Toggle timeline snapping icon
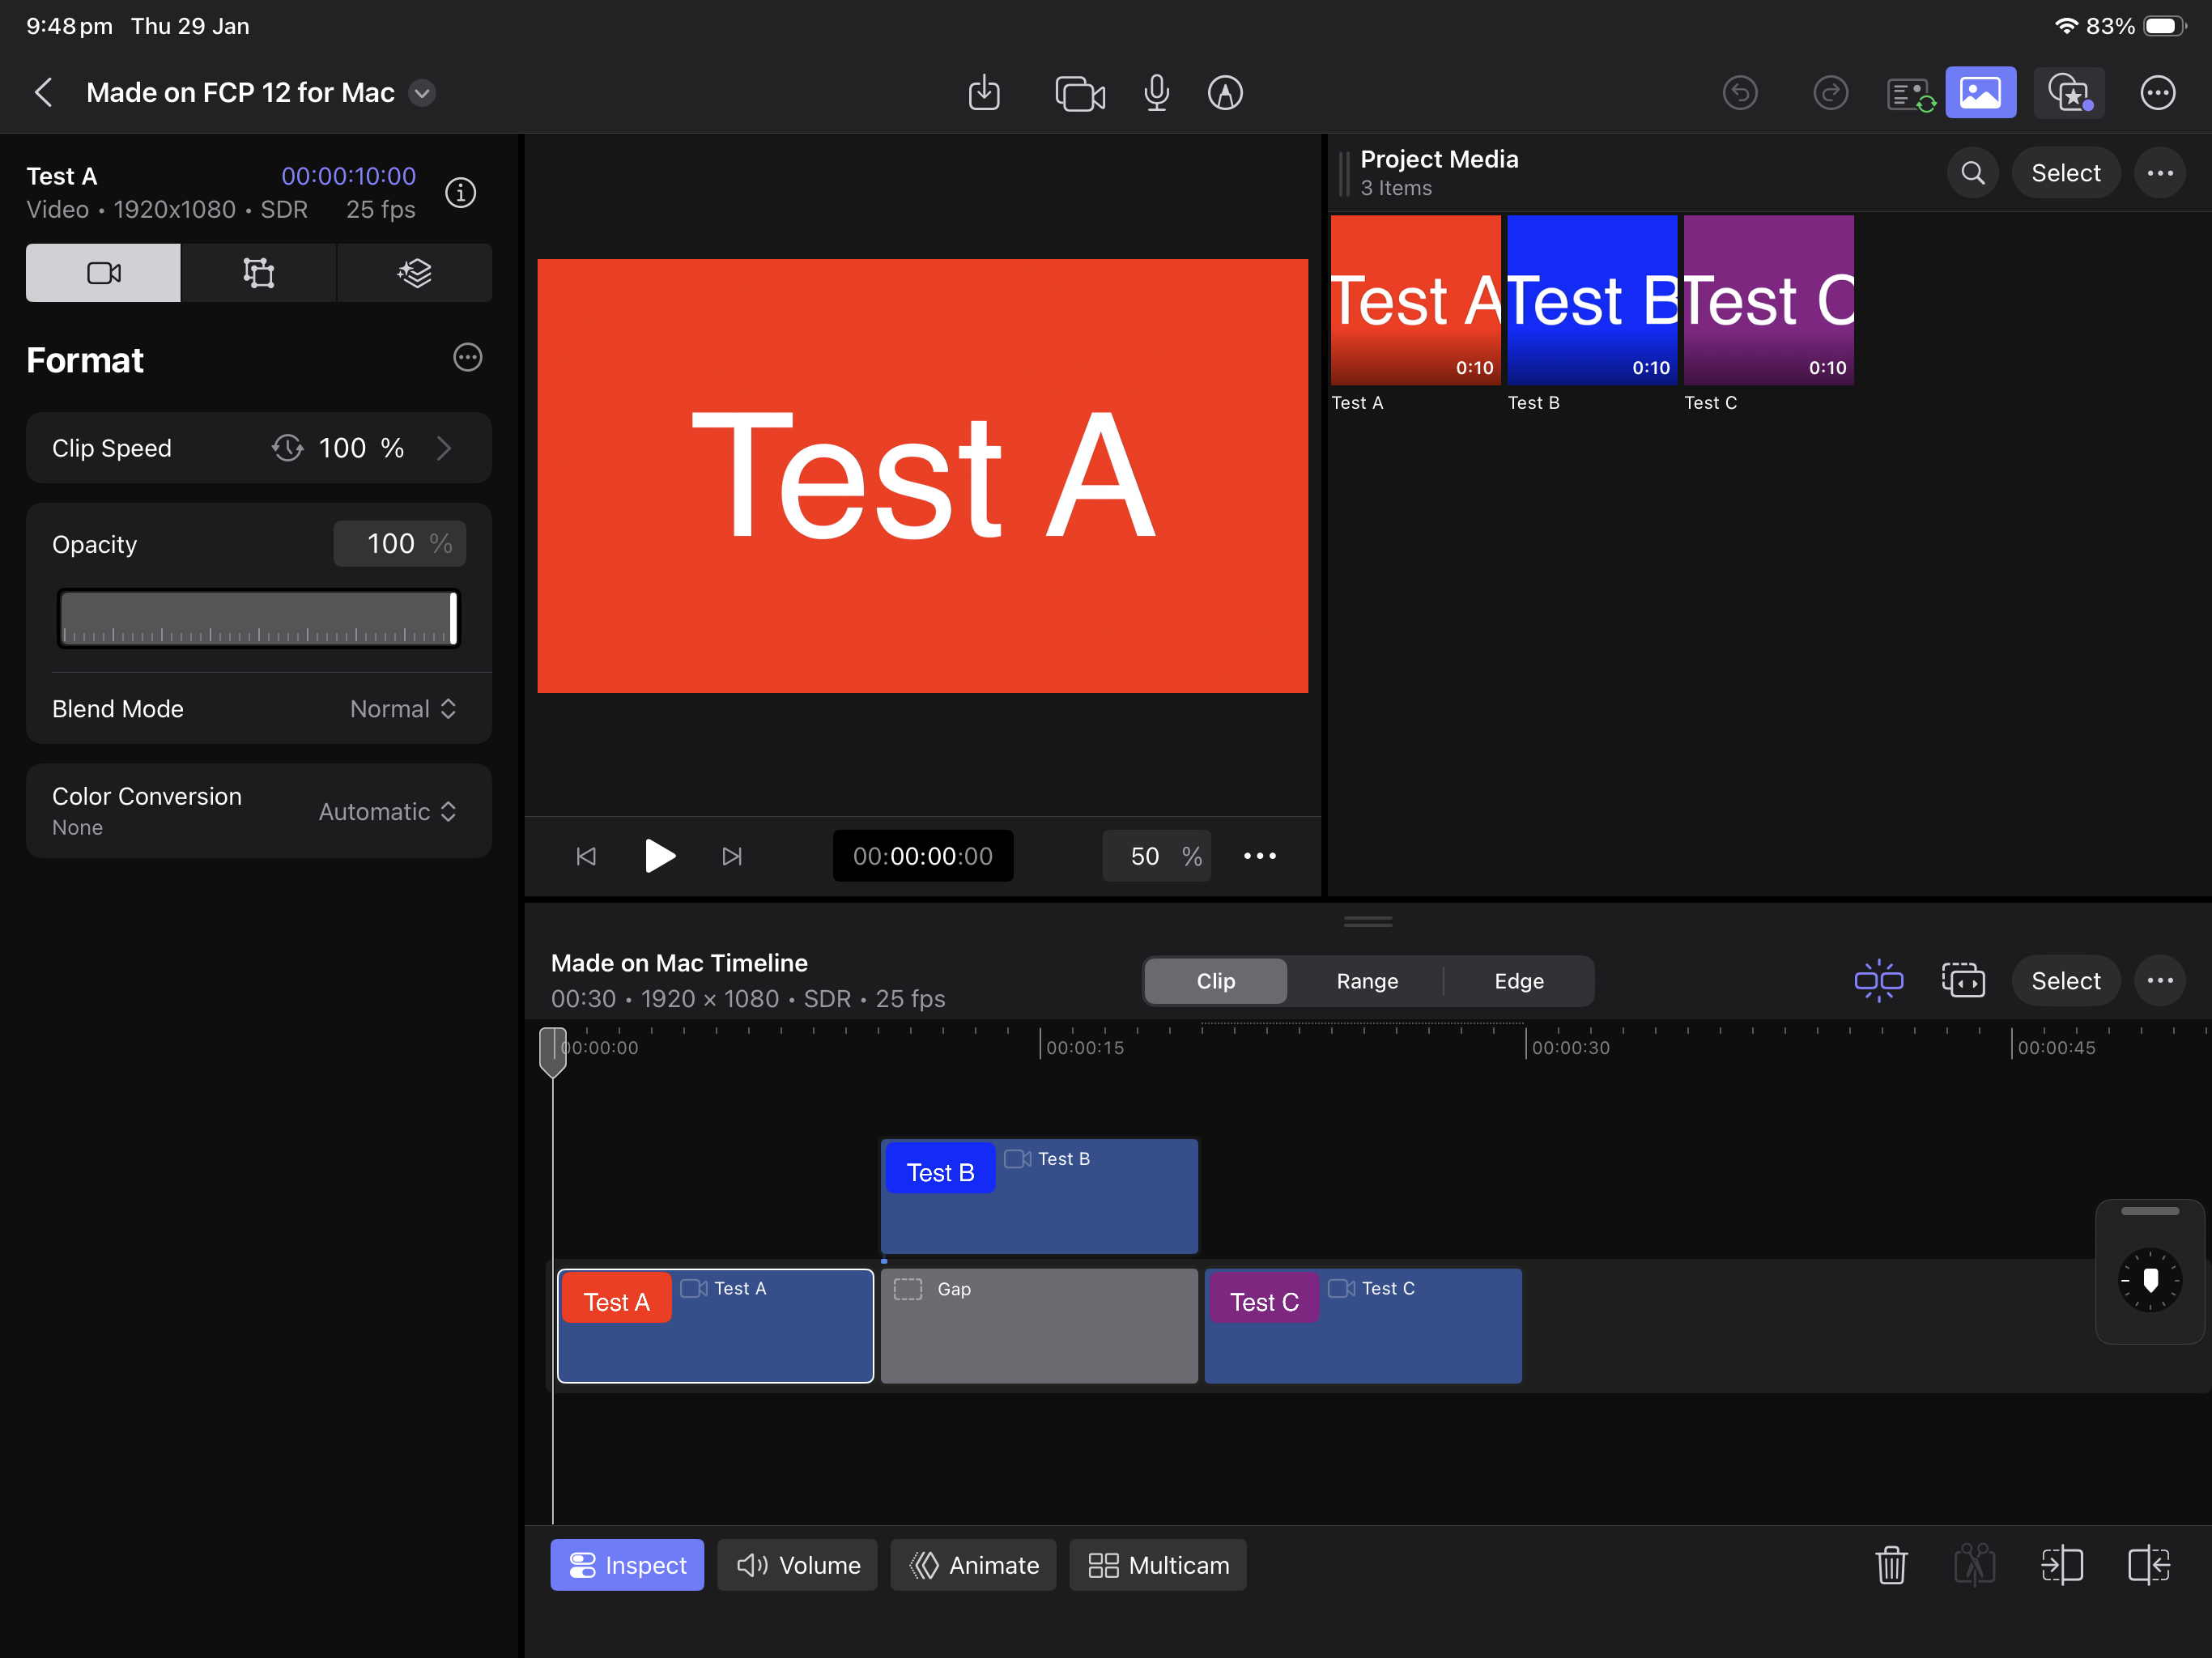This screenshot has height=1658, width=2212. tap(1878, 981)
